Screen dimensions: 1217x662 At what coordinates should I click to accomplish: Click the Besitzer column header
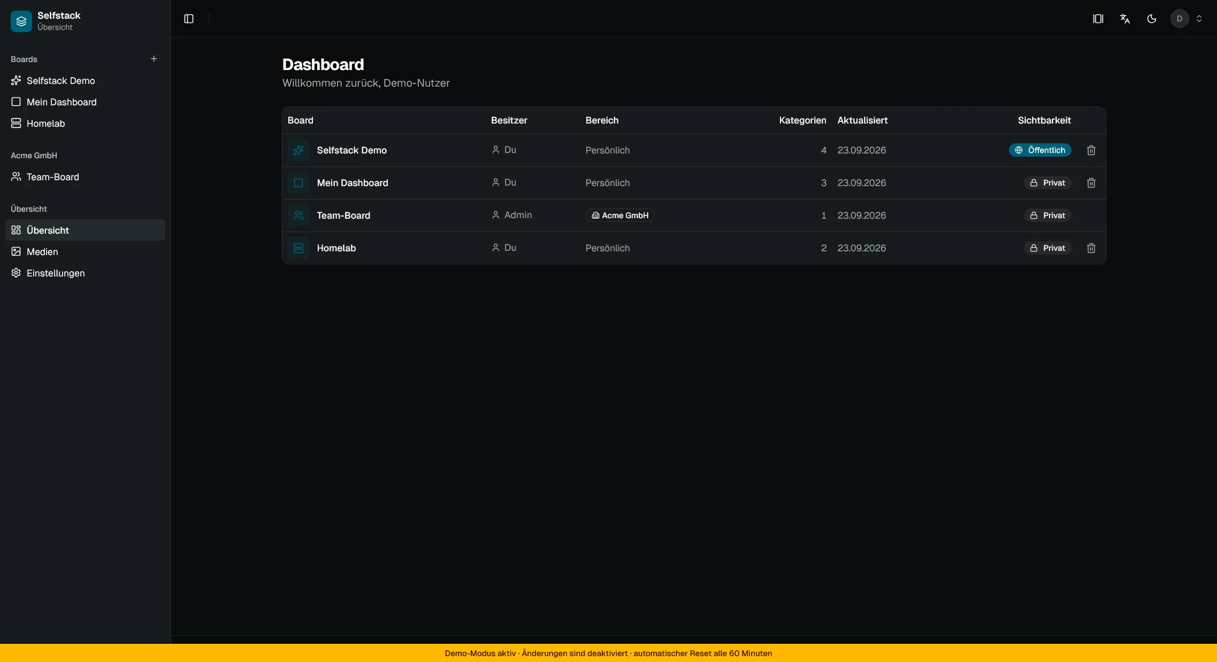509,120
